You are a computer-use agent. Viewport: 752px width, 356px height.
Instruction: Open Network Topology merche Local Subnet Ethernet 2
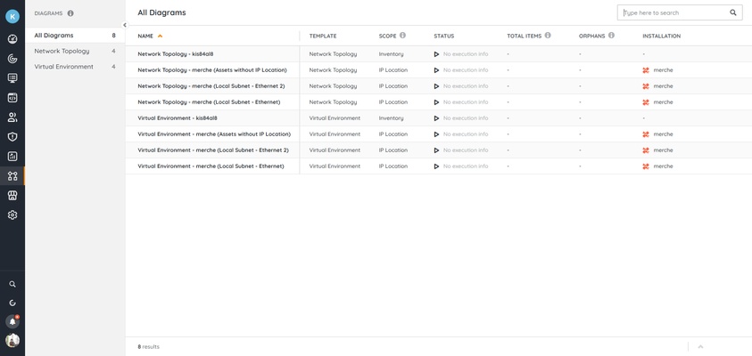coord(211,86)
